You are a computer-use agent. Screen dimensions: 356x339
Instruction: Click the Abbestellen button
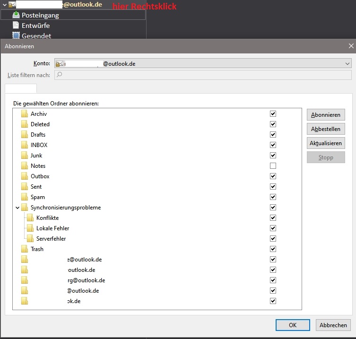(x=326, y=129)
